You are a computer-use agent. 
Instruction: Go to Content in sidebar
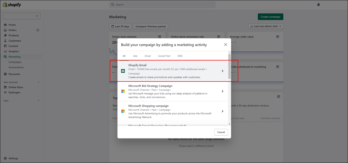click(x=13, y=46)
